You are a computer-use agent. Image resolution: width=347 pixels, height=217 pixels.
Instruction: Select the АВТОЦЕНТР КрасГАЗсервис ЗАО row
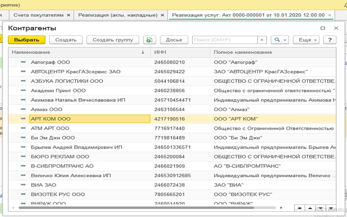tap(172, 72)
